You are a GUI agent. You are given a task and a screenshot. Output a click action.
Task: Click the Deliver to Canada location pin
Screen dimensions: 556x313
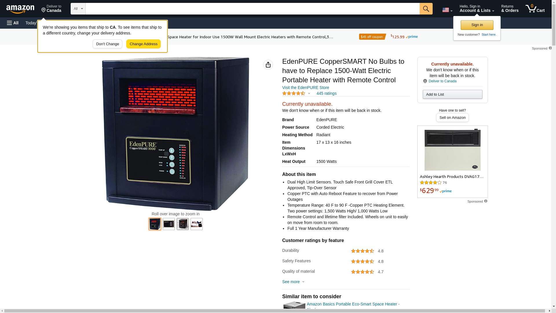[43, 10]
